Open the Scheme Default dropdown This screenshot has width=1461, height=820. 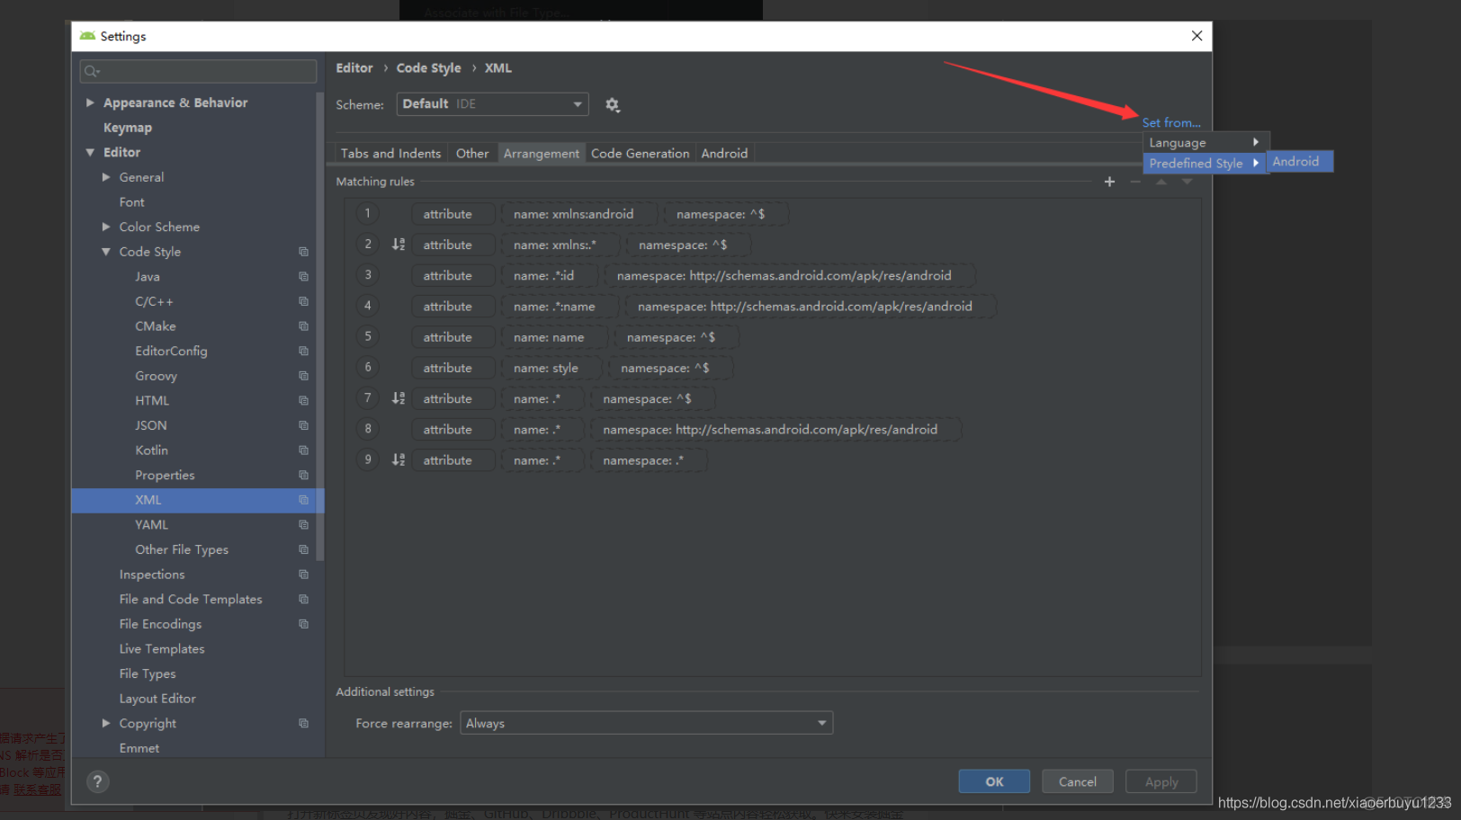click(x=492, y=104)
